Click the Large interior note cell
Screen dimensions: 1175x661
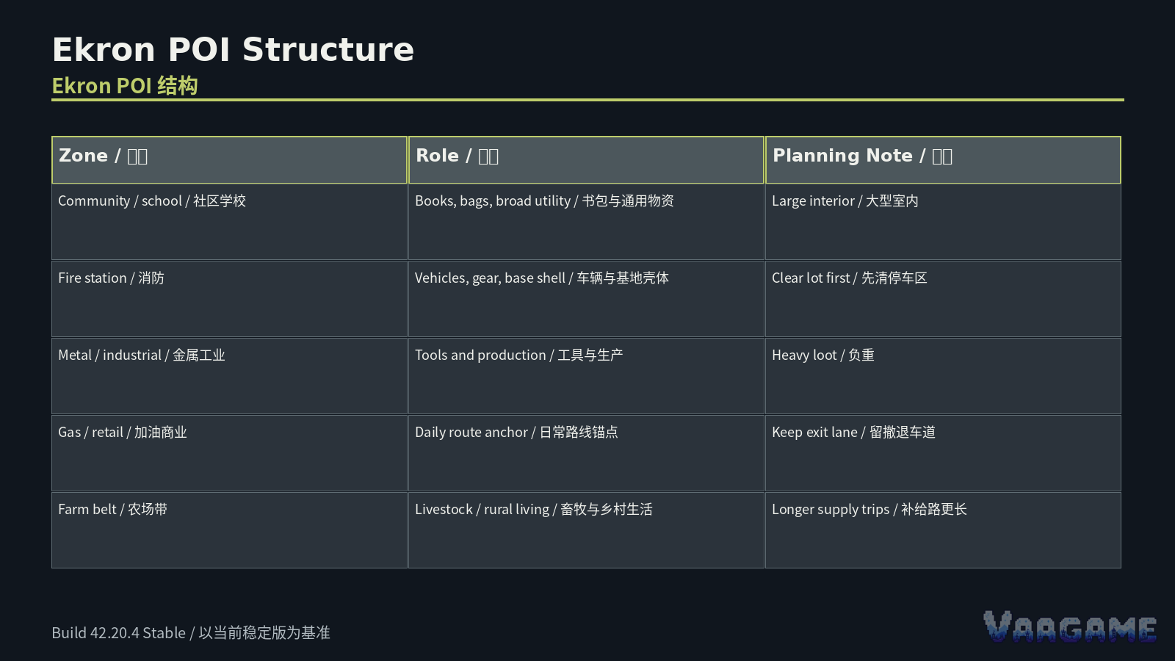tap(943, 222)
